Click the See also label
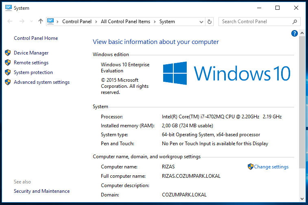The width and height of the screenshot is (308, 205). (x=22, y=182)
